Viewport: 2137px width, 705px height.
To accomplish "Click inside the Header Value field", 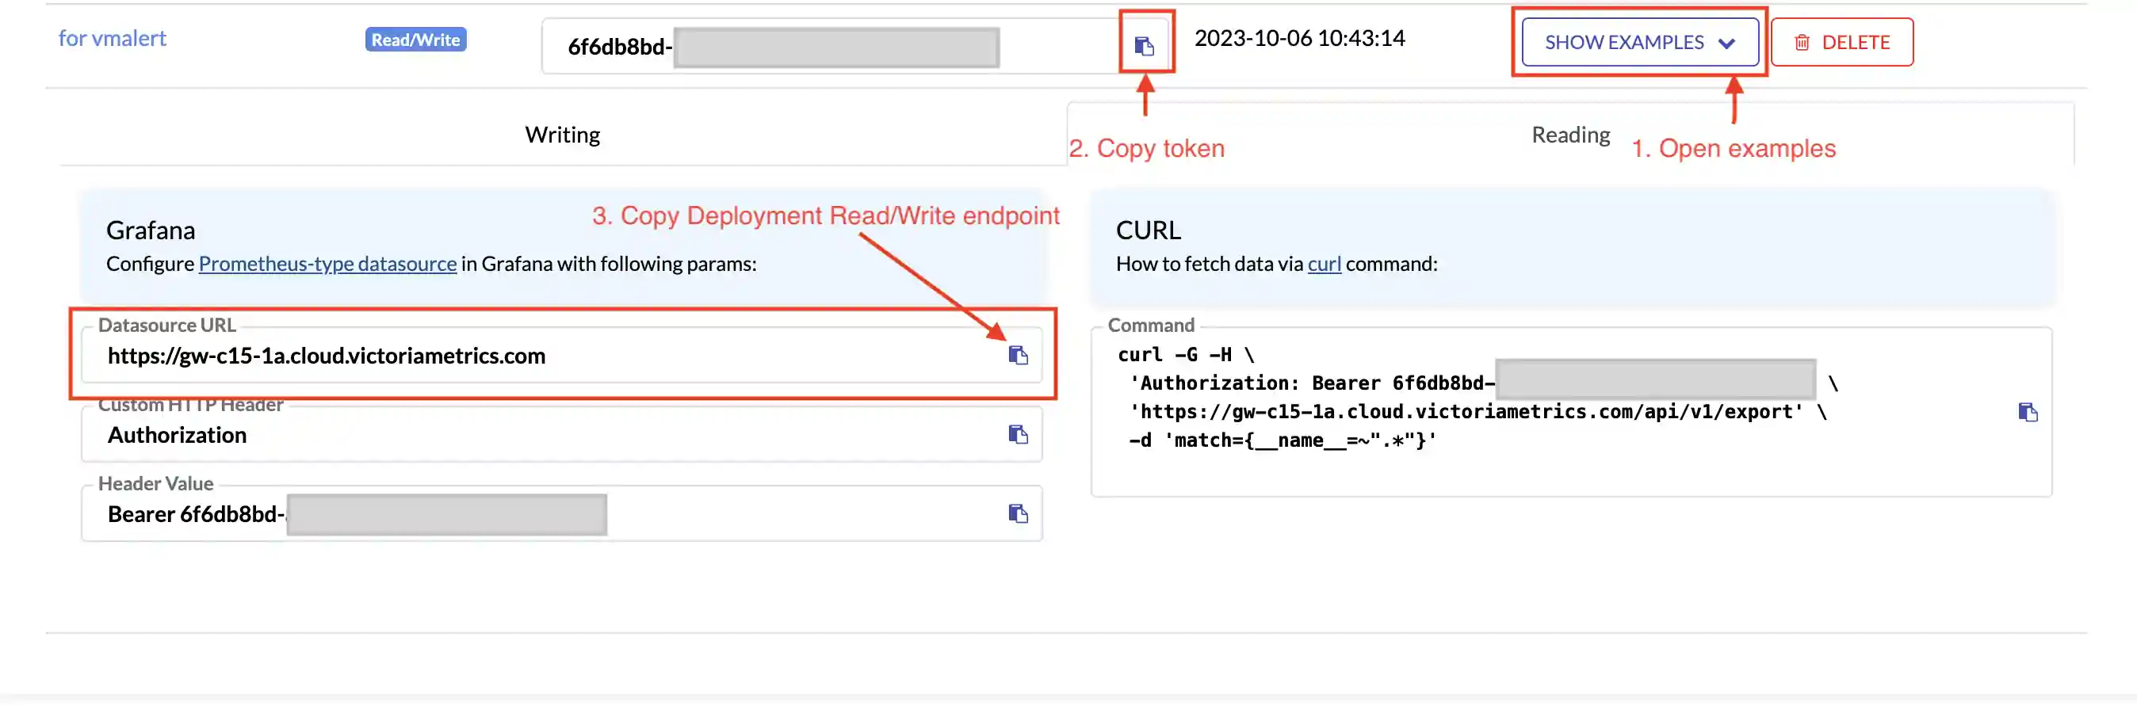I will (562, 514).
